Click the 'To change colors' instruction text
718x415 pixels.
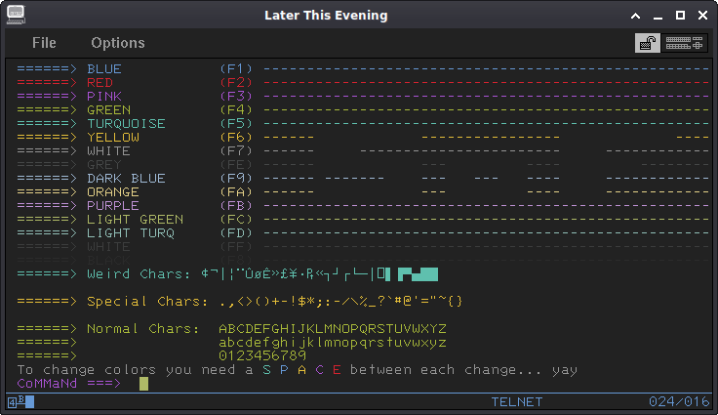coord(298,370)
